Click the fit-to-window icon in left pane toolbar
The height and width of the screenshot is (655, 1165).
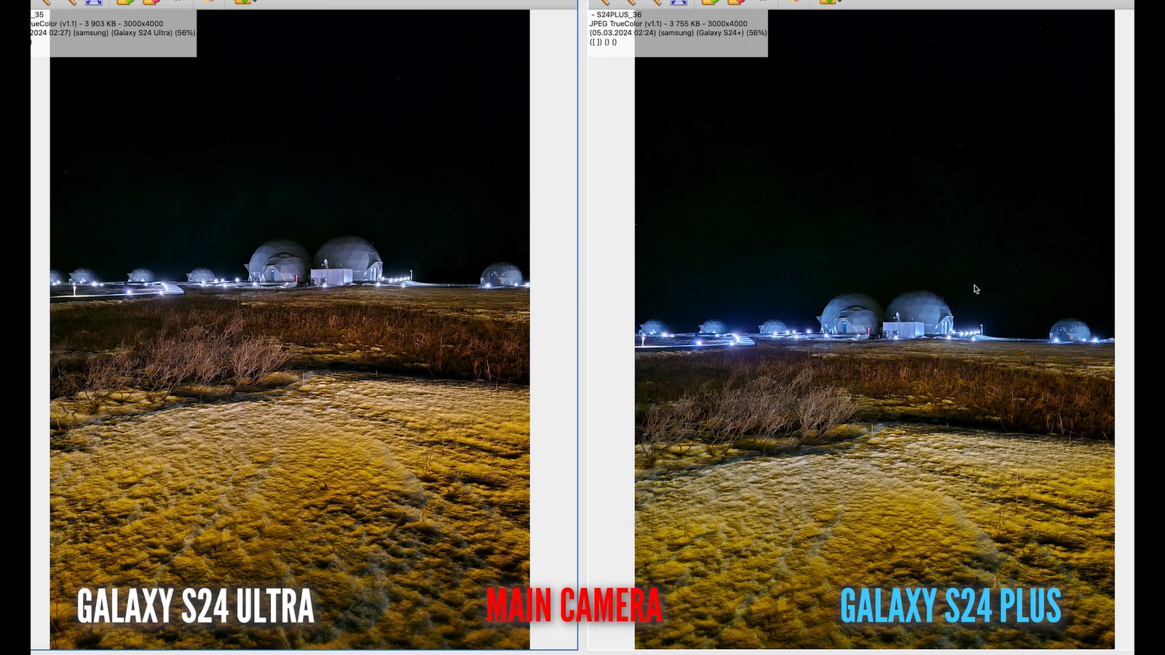coord(94,2)
